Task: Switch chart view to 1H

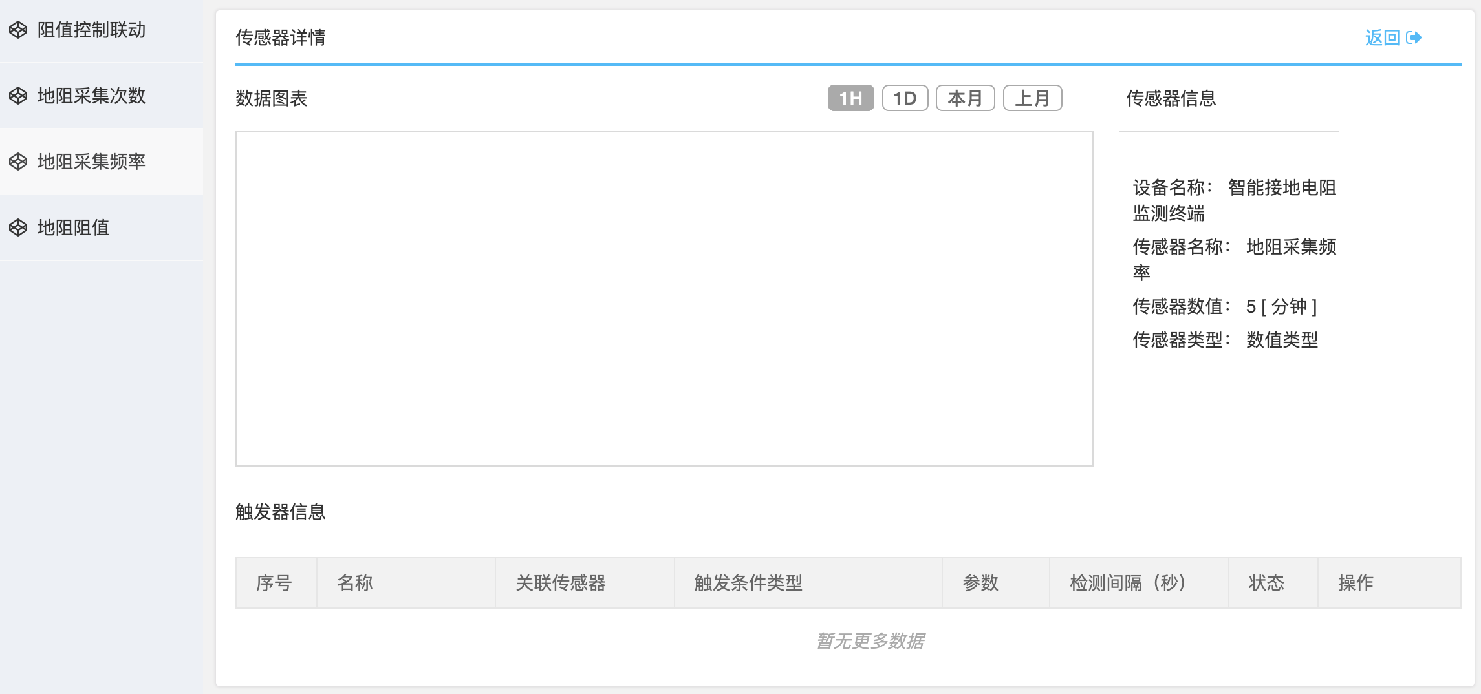Action: tap(850, 98)
